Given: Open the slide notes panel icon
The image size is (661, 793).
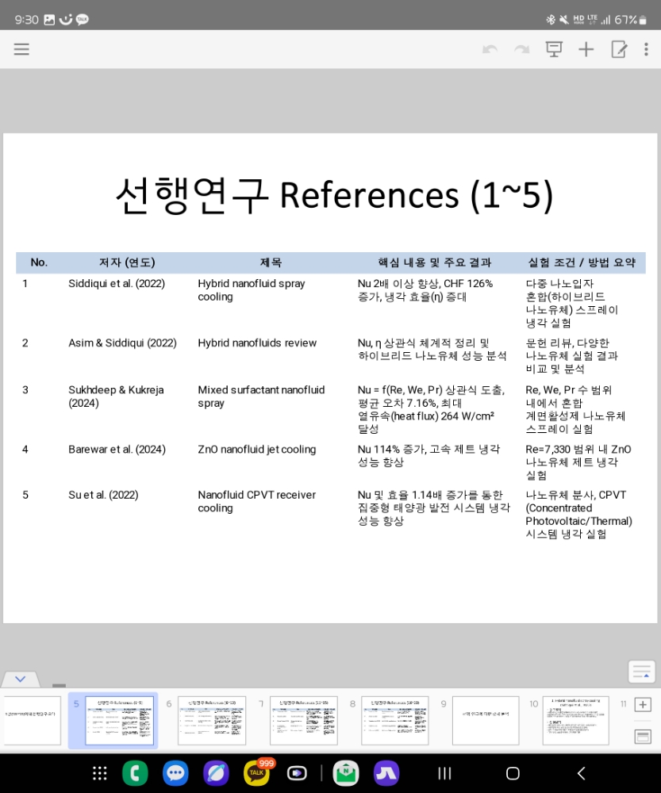Looking at the screenshot, I should [641, 672].
